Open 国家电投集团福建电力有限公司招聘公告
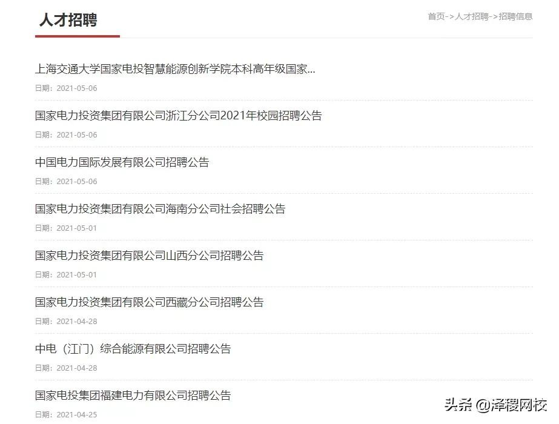This screenshot has height=424, width=559. [133, 396]
